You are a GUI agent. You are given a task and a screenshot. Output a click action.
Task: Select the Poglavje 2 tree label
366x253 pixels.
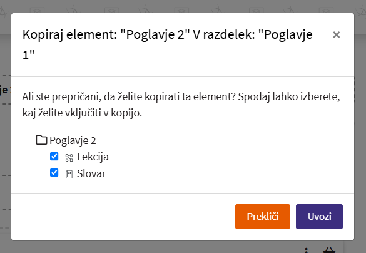pyautogui.click(x=73, y=141)
